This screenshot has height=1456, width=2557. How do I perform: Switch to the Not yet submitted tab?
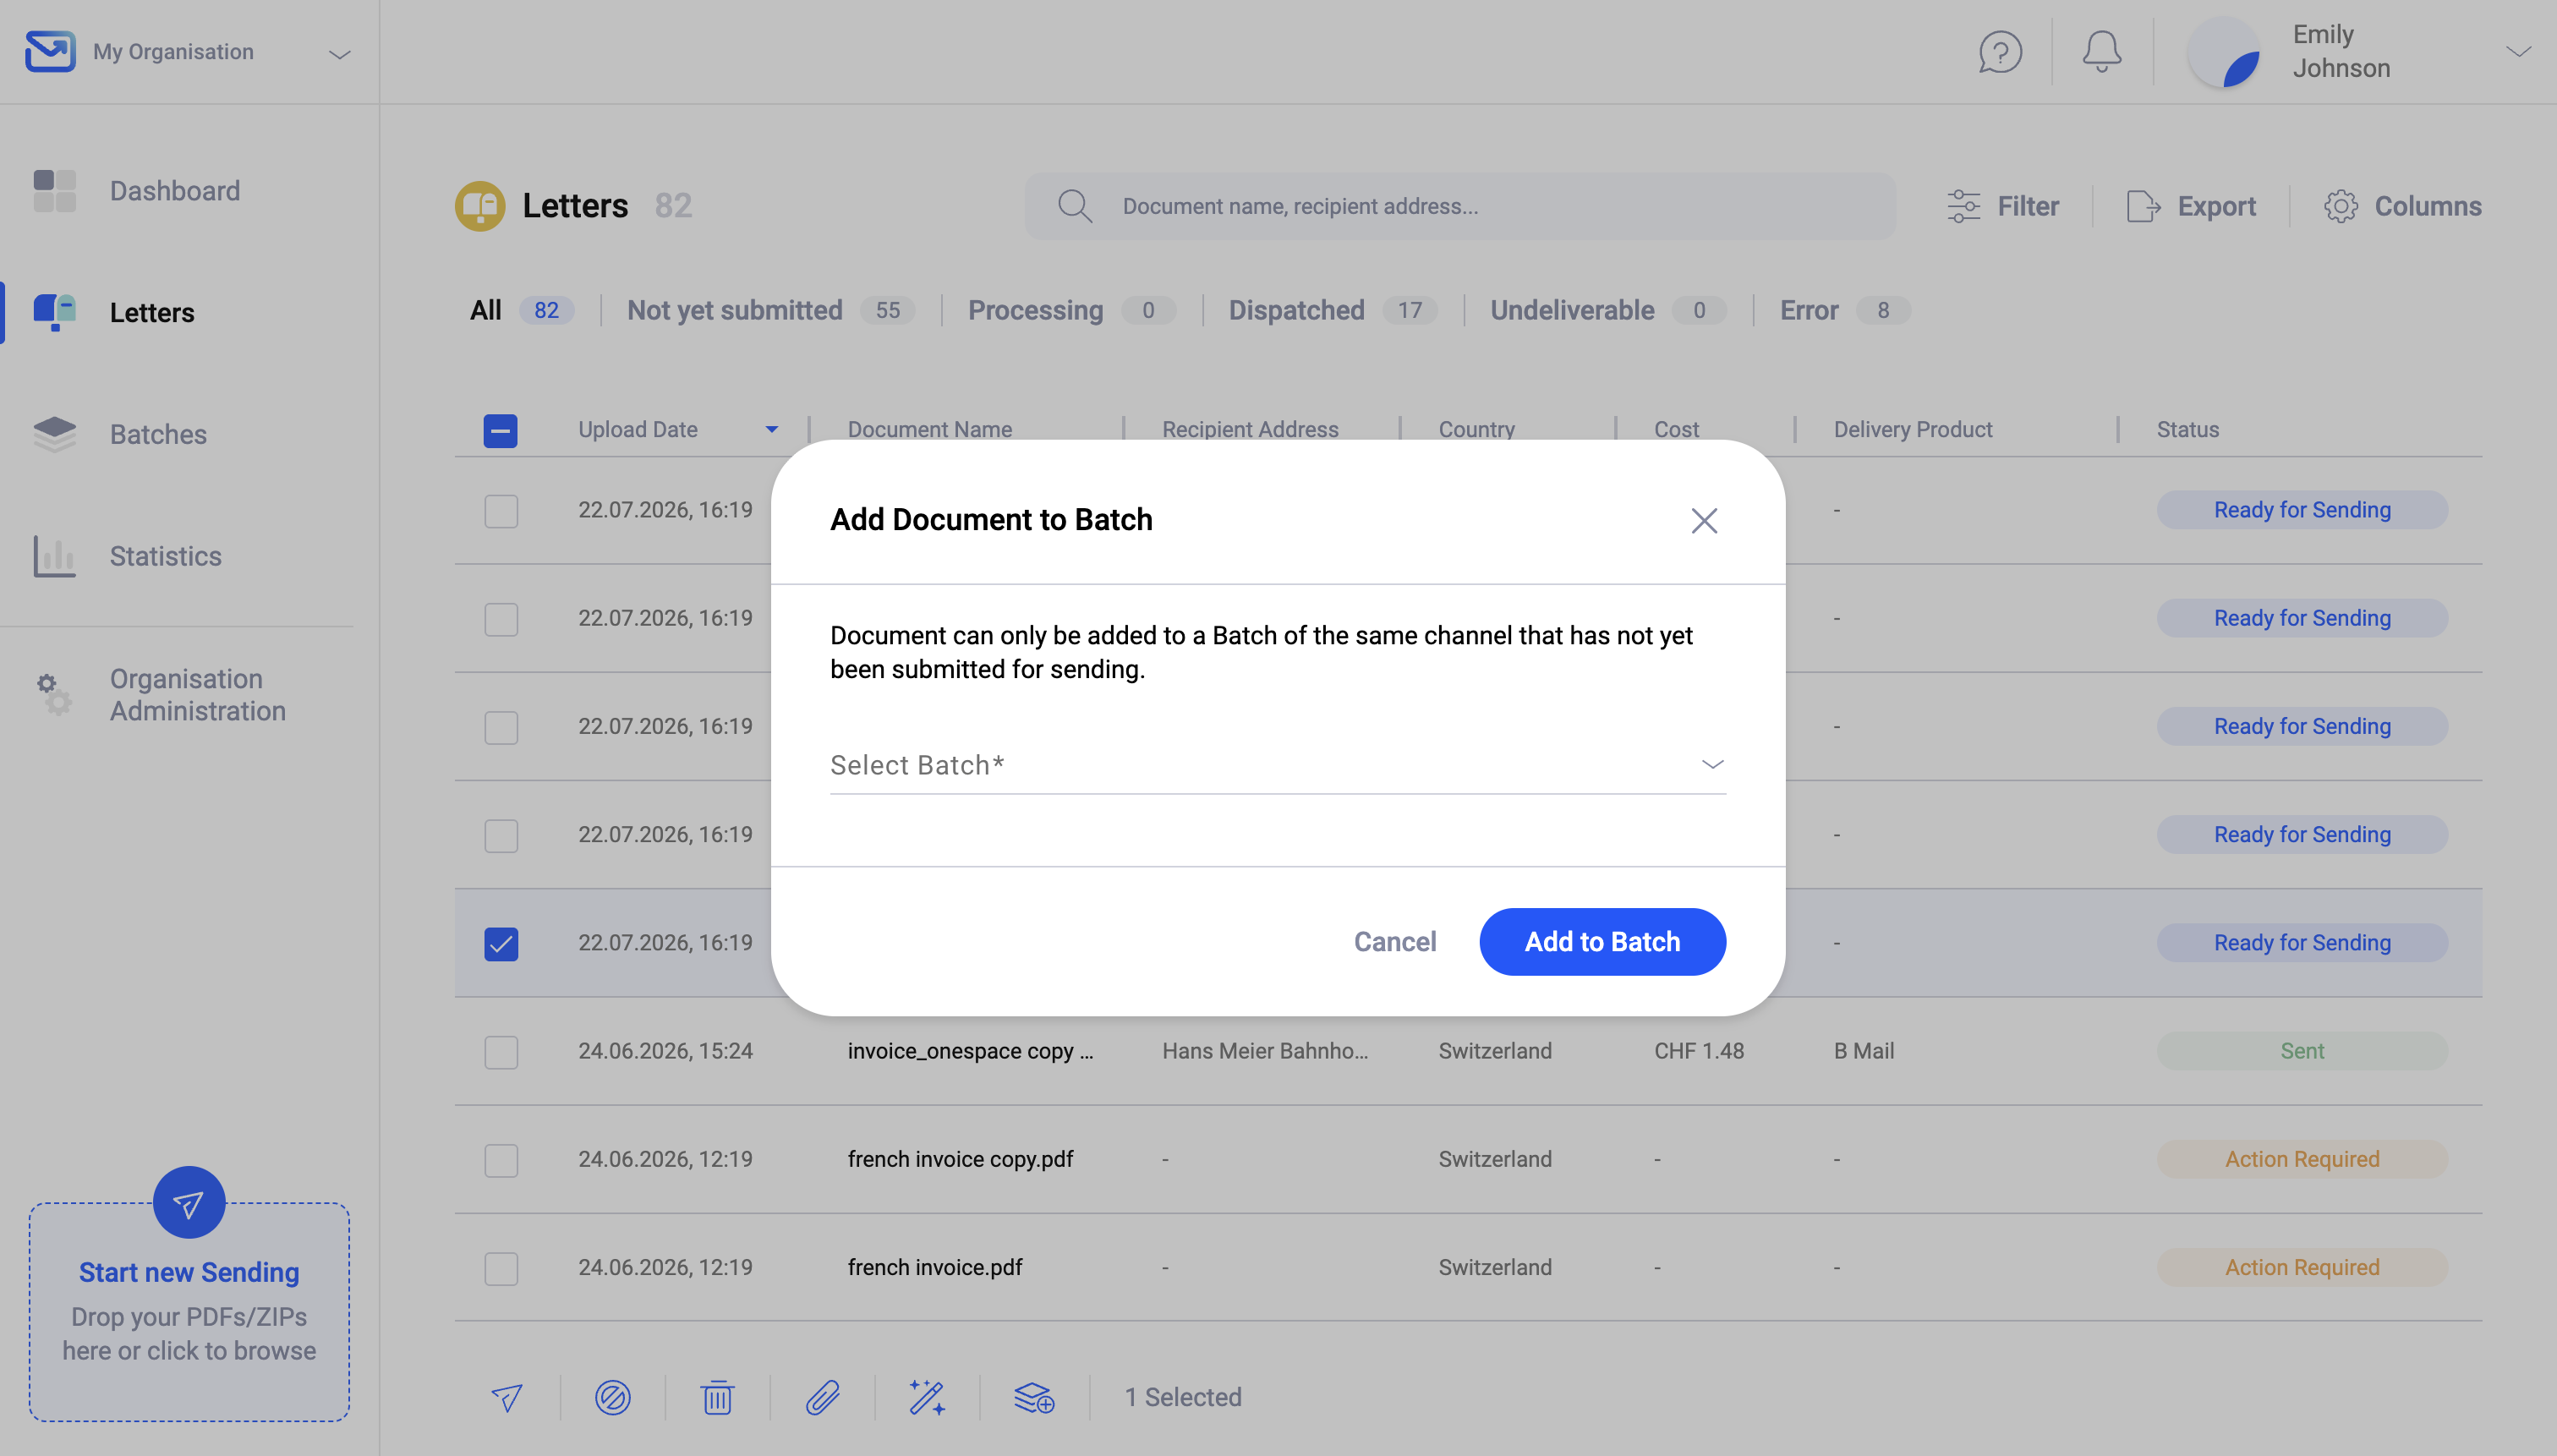(770, 310)
